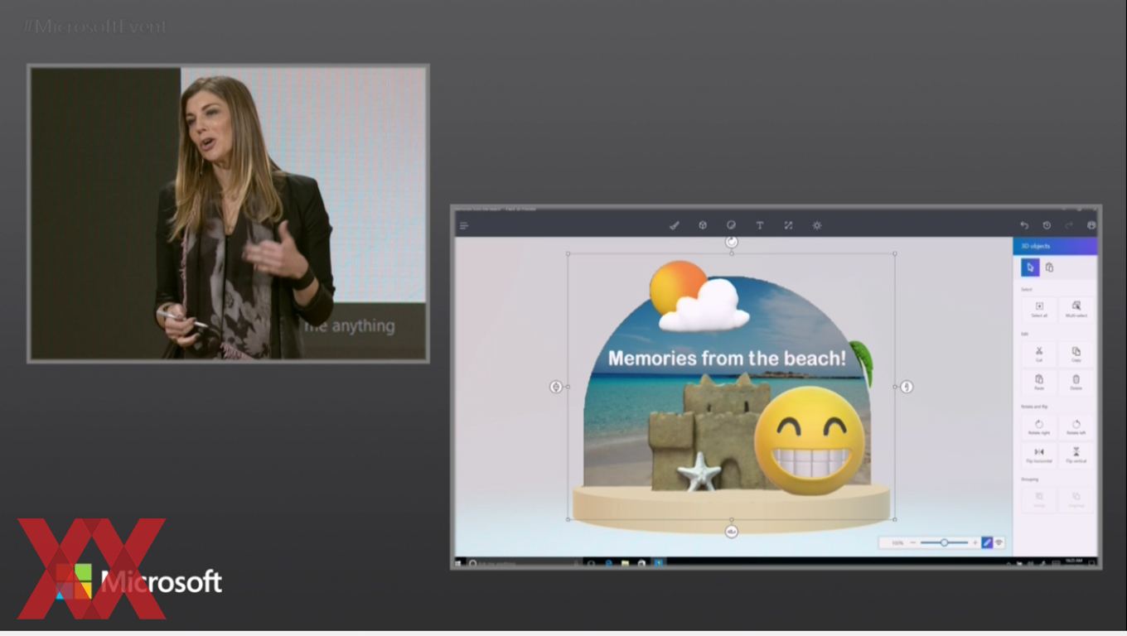Open the Windows Start button
This screenshot has width=1127, height=636.
[458, 563]
